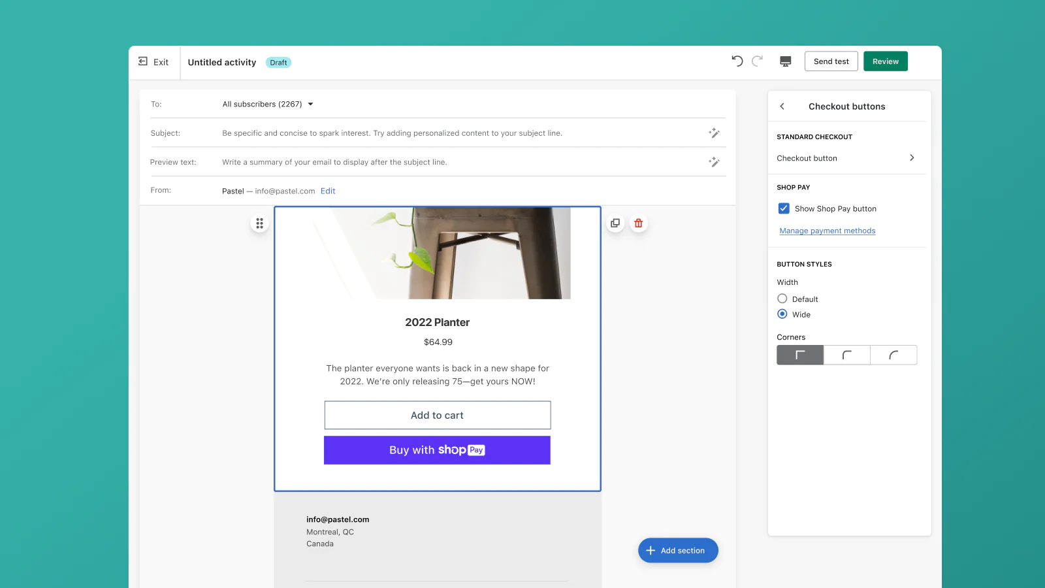Expand the Checkout button settings

coord(846,158)
